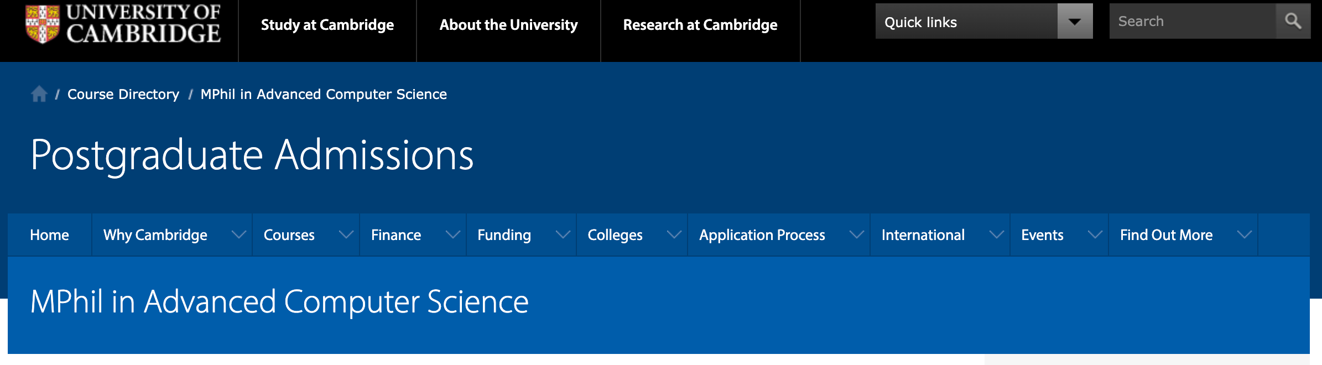Image resolution: width=1322 pixels, height=365 pixels.
Task: Expand the Events menu chevron
Action: 1095,234
